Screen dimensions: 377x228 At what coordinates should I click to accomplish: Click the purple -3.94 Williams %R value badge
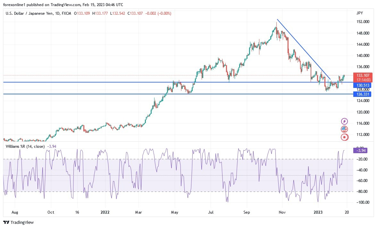click(360, 150)
